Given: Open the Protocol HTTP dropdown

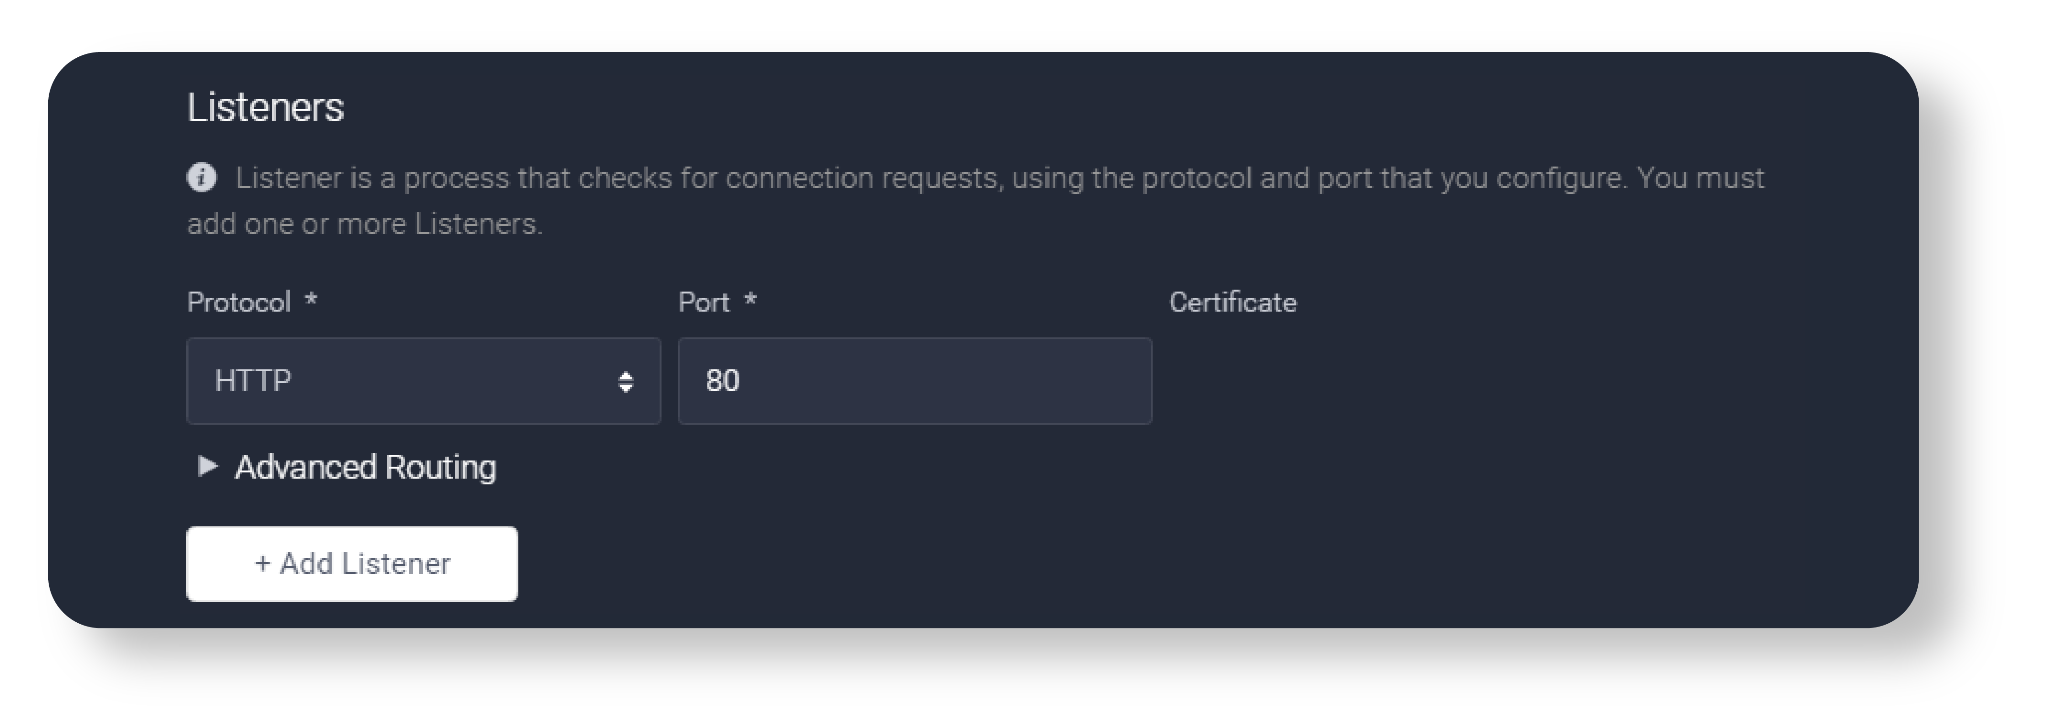Looking at the screenshot, I should [x=422, y=381].
